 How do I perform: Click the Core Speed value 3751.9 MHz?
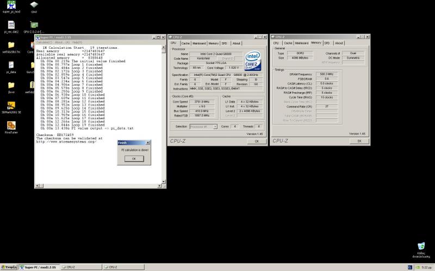[x=202, y=102]
